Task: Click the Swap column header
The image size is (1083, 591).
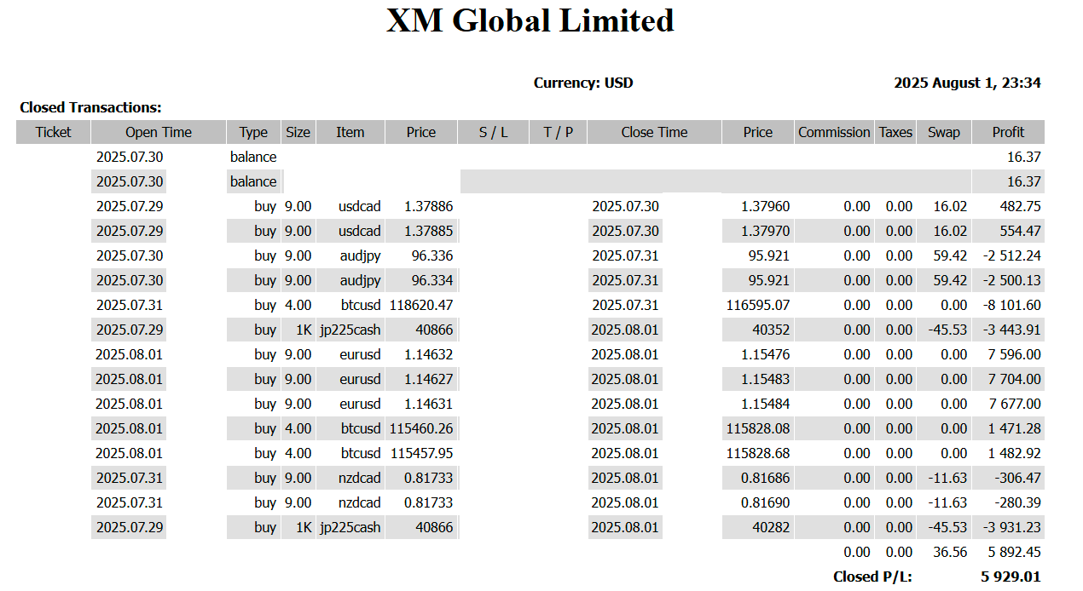Action: coord(944,132)
